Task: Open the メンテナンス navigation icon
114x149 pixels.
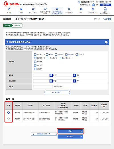Action: [93, 9]
